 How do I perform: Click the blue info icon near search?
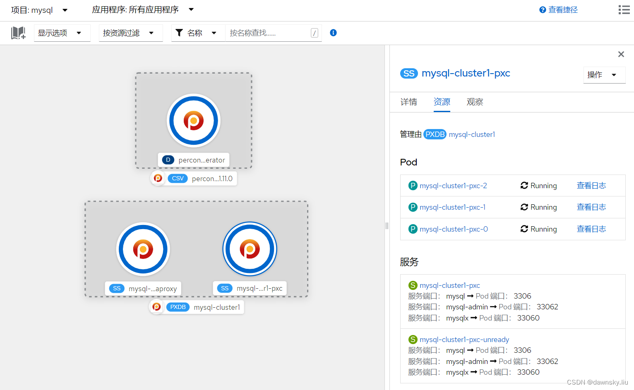pos(333,33)
